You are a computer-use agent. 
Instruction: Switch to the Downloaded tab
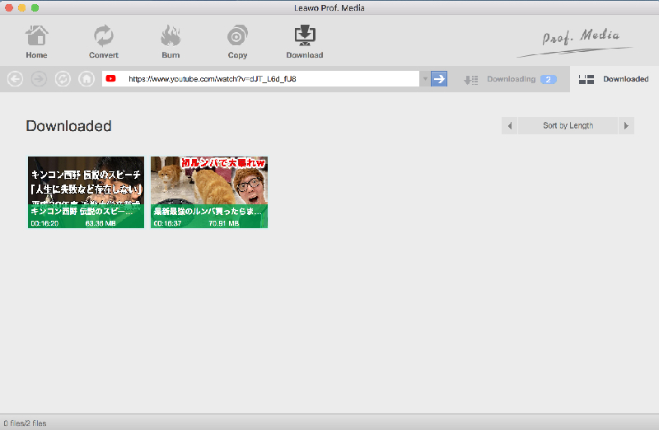[614, 79]
